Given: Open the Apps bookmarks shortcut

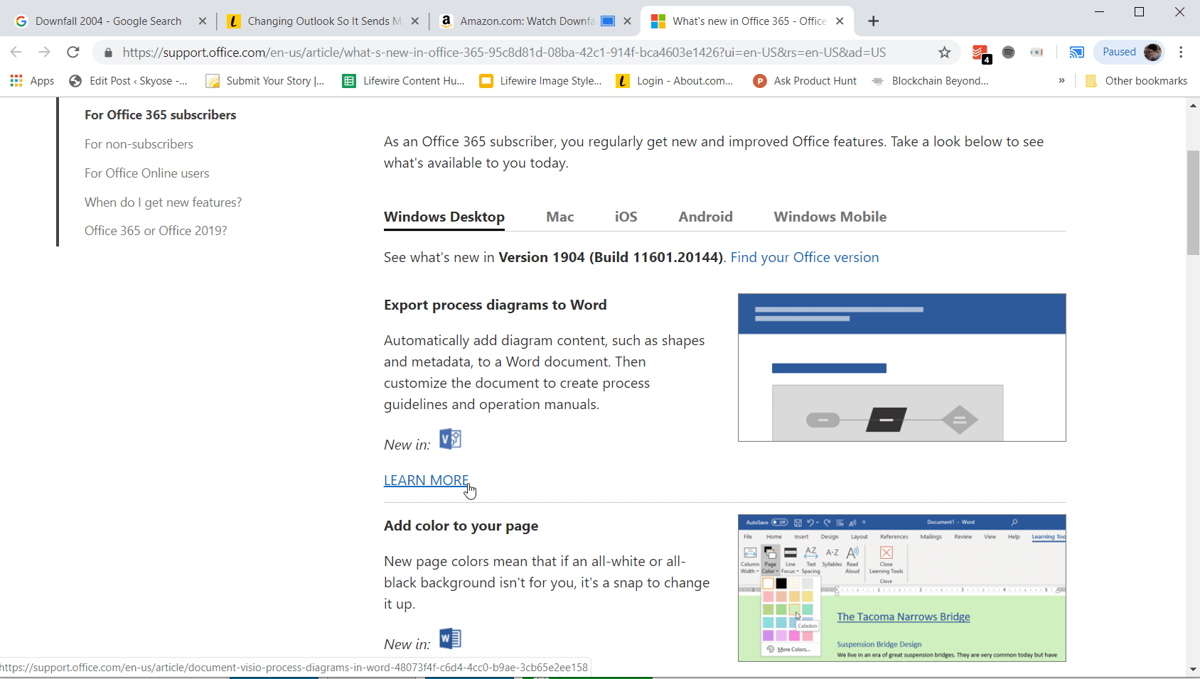Looking at the screenshot, I should [x=33, y=81].
